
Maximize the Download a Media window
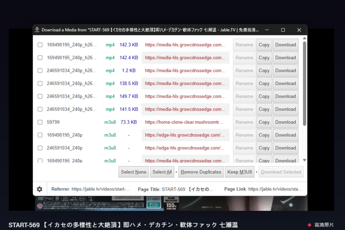[283, 30]
